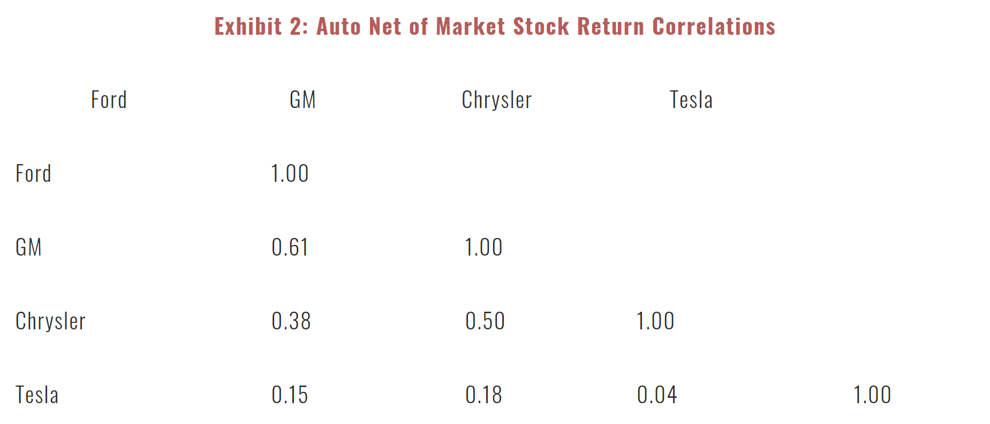Select the 0.18 correlation value

[483, 395]
